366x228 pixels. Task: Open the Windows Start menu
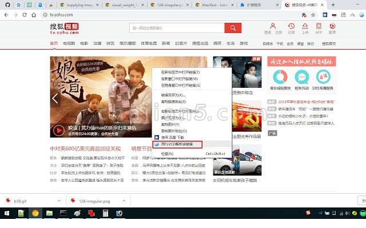7,213
